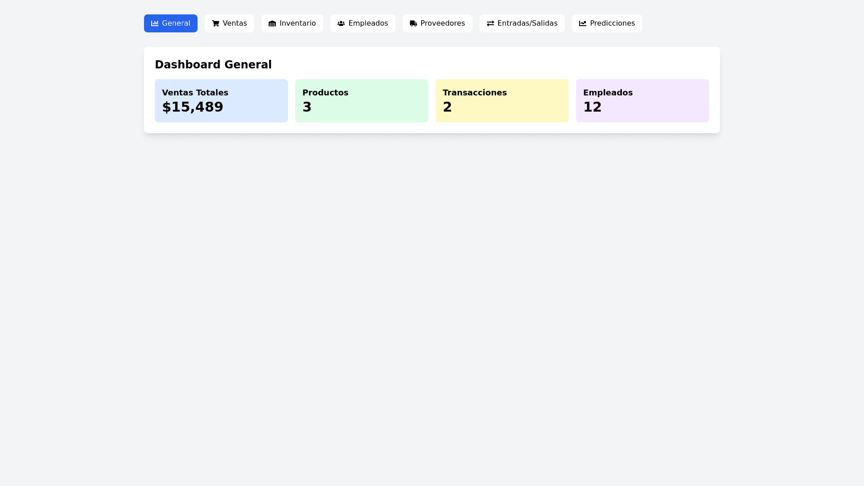Screen dimensions: 864x486
Task: Click the truck icon for Proveedores
Action: pos(414,23)
